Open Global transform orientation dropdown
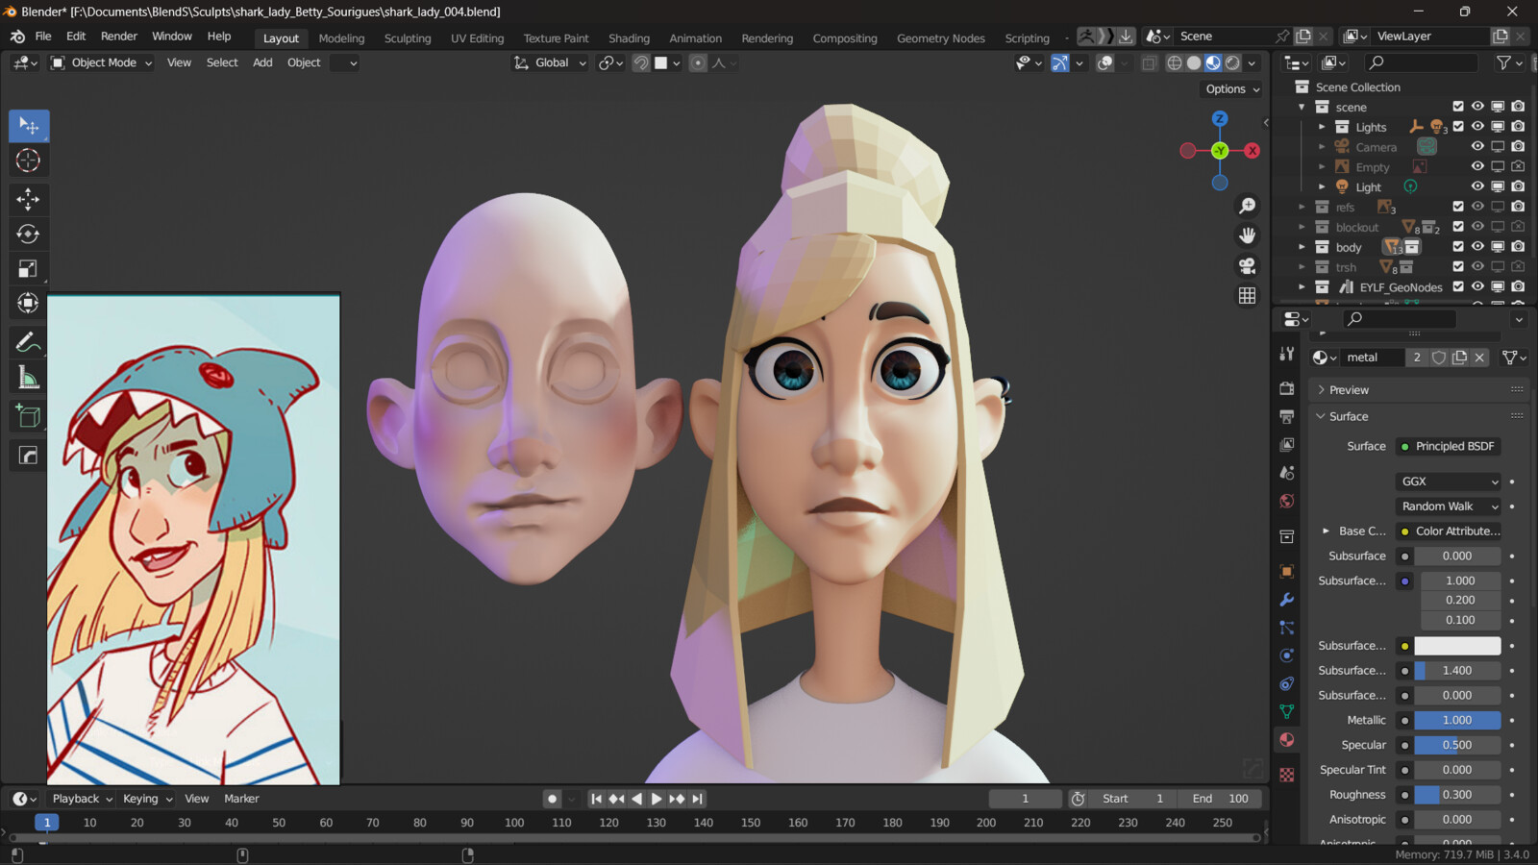This screenshot has width=1538, height=865. click(550, 62)
